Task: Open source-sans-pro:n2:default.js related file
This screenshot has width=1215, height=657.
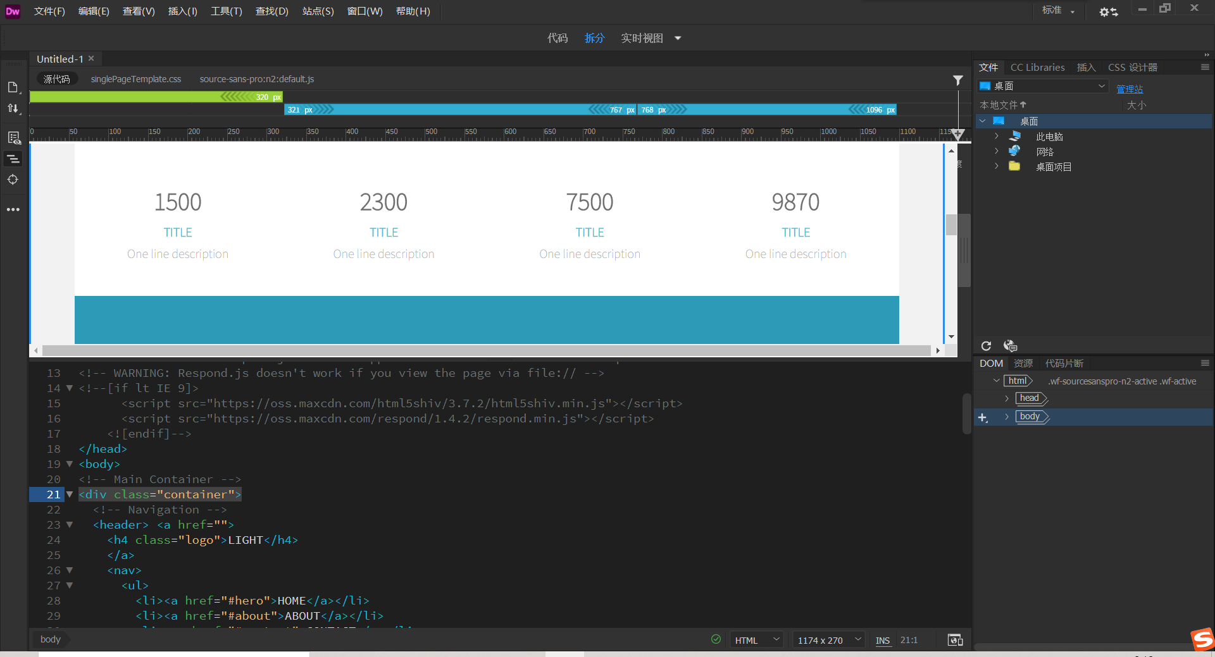Action: 257,79
